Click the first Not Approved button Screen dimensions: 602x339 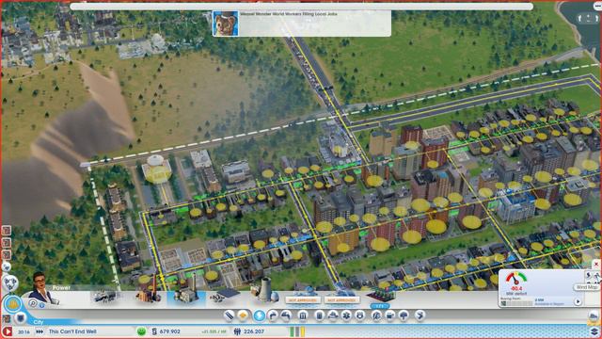point(303,299)
